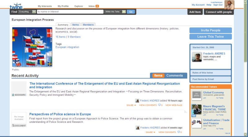Open the European integration tag link
248x137 pixels.
[x=67, y=47]
